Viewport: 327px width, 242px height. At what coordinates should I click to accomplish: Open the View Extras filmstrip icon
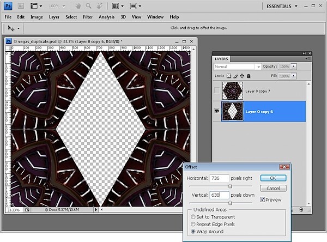click(x=34, y=6)
